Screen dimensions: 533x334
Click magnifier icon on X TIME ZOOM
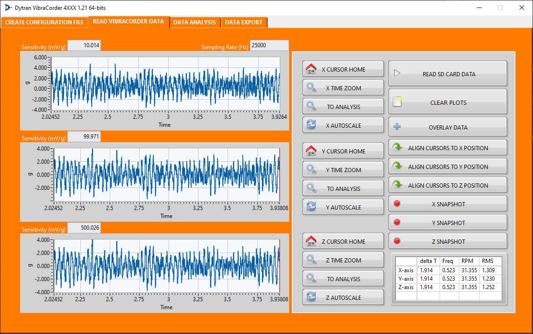(x=311, y=88)
